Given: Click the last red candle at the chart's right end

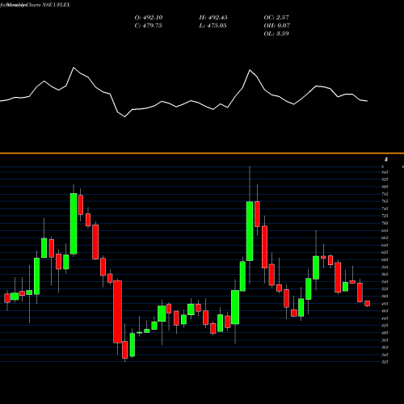Looking at the screenshot, I should pos(368,303).
